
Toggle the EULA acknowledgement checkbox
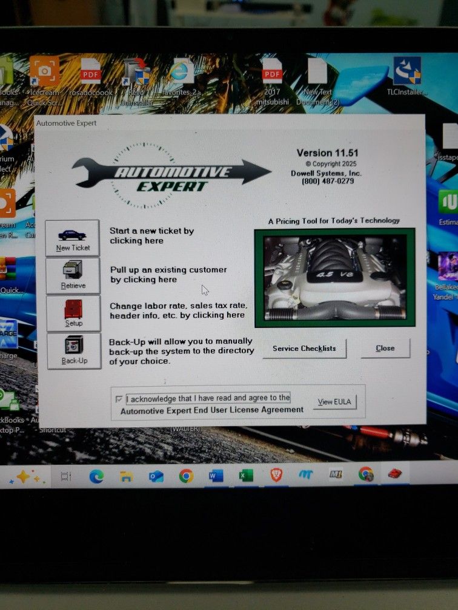tap(119, 399)
